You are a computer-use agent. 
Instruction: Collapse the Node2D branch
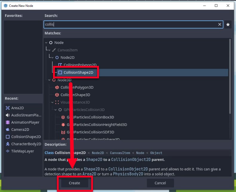52,58
